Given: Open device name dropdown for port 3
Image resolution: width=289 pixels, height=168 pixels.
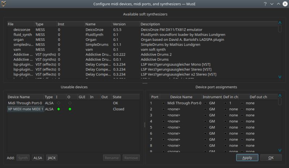Looking at the screenshot, I should tap(163, 115).
